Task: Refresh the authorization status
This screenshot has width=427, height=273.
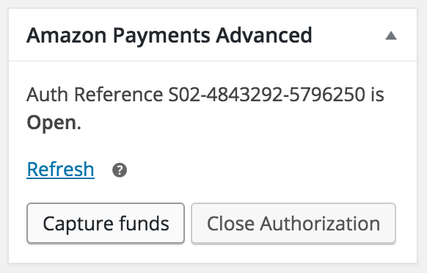Action: point(60,170)
